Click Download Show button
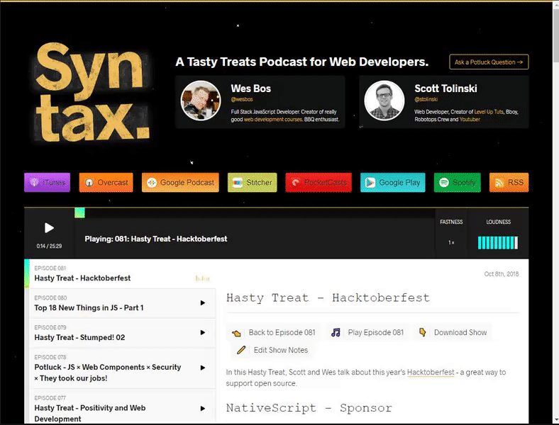 pyautogui.click(x=452, y=332)
